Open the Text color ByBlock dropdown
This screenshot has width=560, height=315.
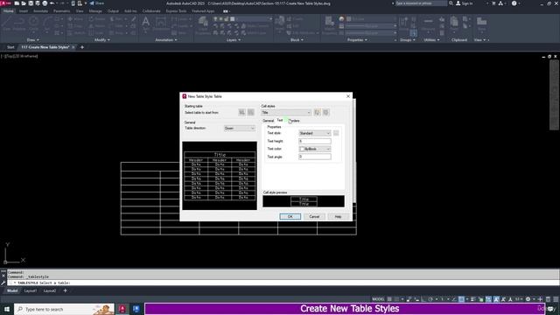coord(315,149)
